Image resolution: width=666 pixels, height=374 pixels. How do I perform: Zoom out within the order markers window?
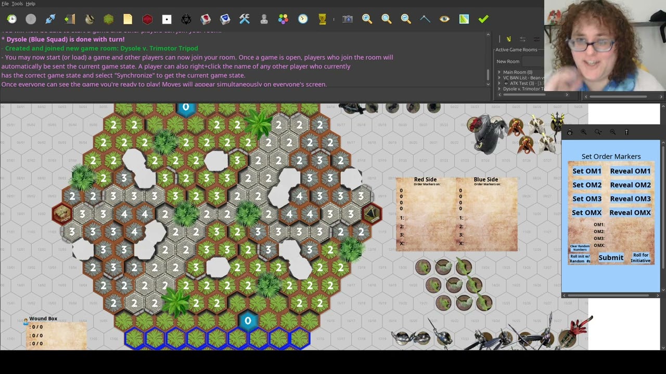[612, 132]
